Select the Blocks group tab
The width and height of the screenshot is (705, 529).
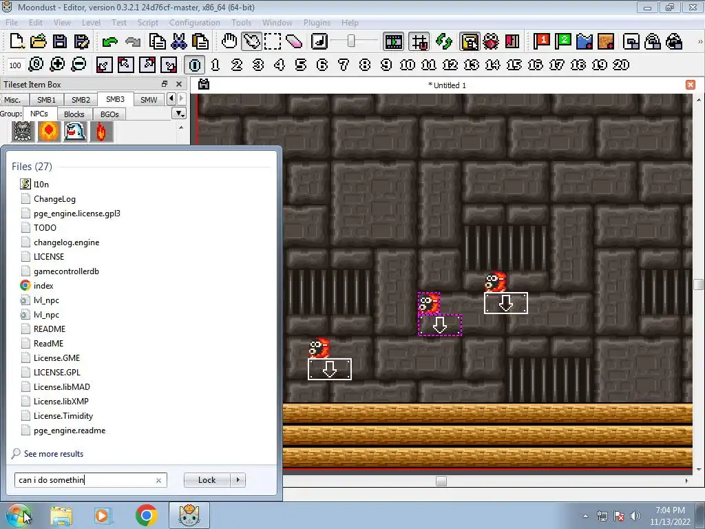[74, 114]
